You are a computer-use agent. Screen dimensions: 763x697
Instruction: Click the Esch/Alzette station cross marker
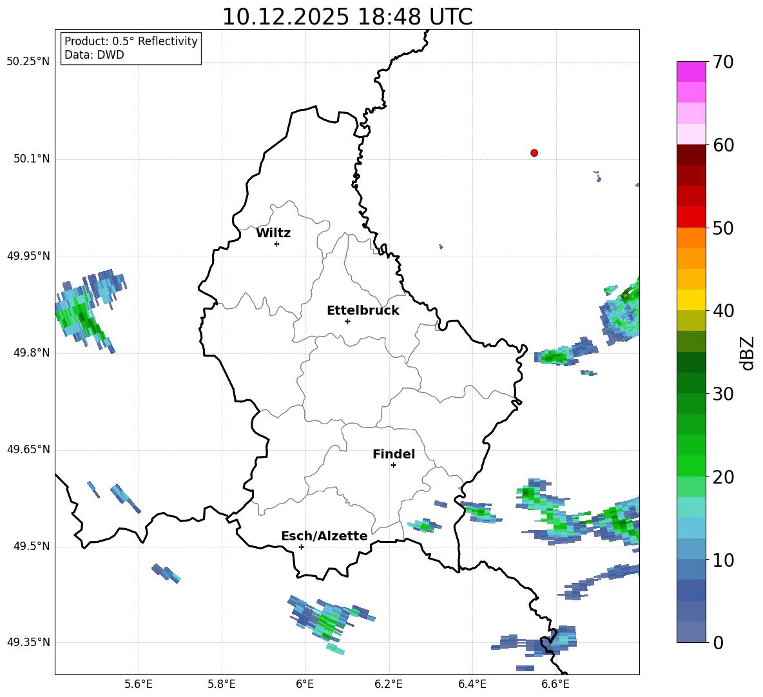click(x=301, y=547)
